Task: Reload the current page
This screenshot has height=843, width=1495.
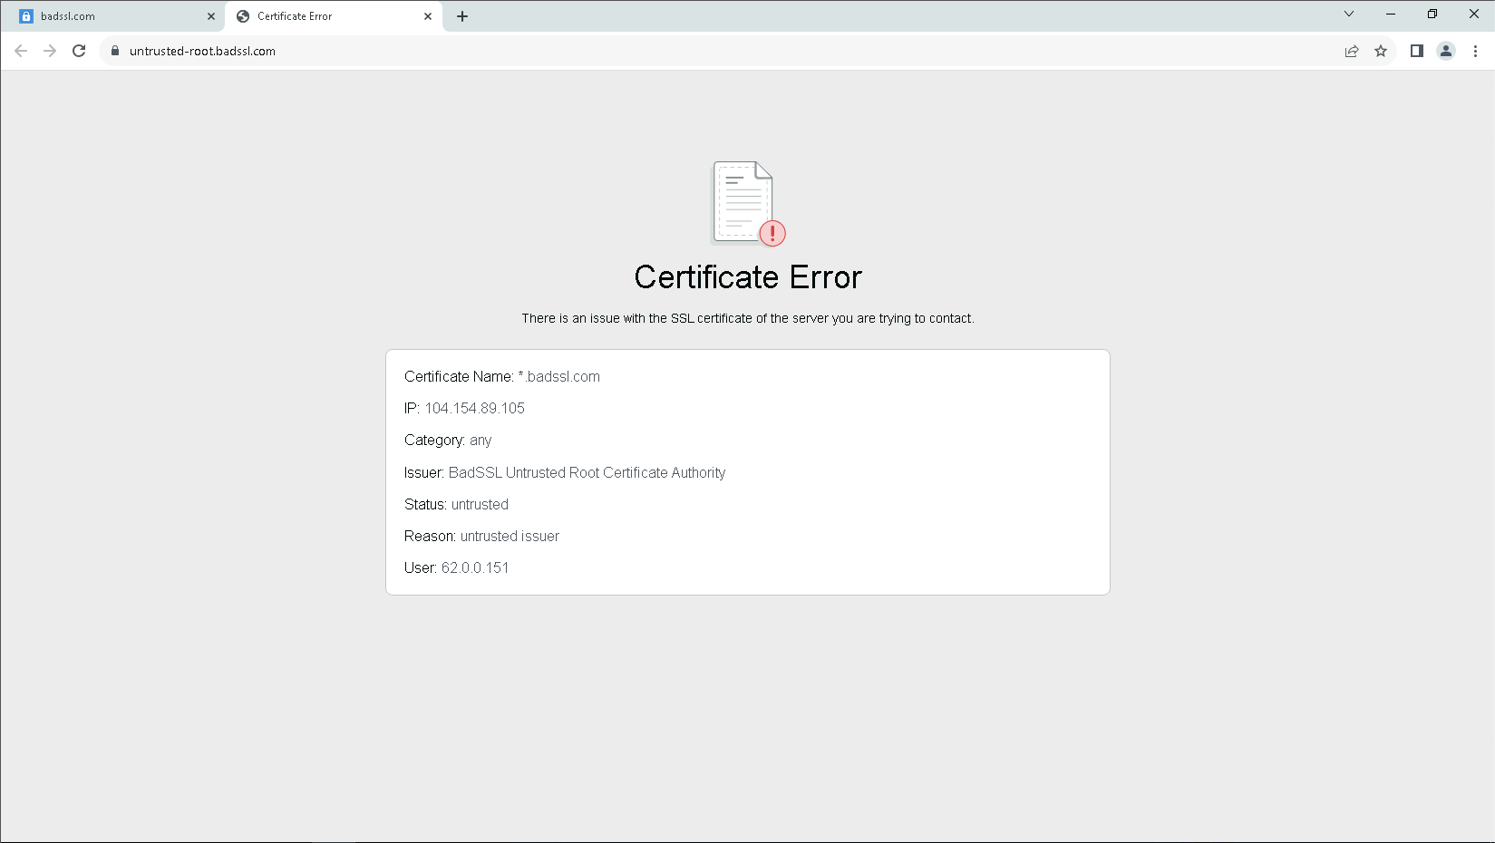Action: 79,51
